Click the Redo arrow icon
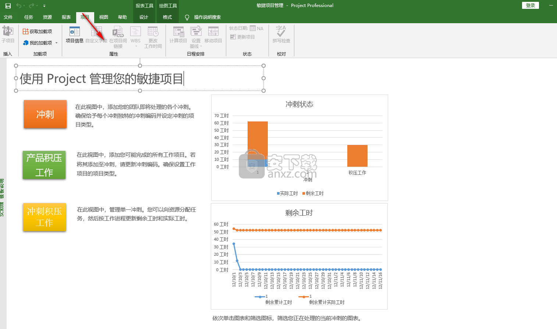 (x=31, y=6)
